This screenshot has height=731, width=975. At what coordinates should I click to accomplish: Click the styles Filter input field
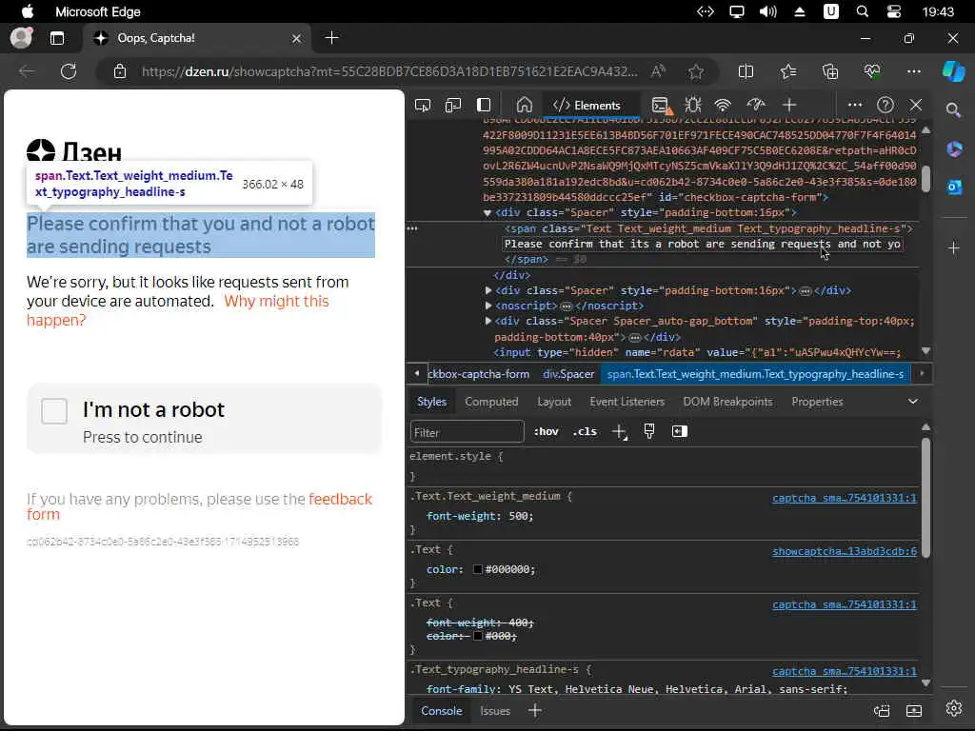click(x=467, y=432)
